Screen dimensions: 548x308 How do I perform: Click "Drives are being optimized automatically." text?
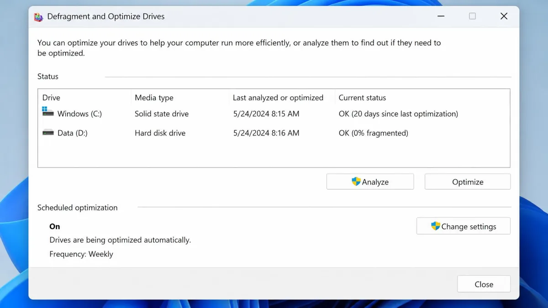tap(120, 240)
